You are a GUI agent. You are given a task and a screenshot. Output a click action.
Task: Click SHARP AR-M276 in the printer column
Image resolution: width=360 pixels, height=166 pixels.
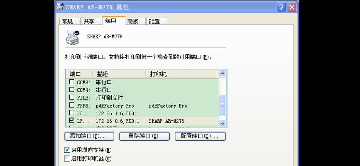pyautogui.click(x=167, y=121)
